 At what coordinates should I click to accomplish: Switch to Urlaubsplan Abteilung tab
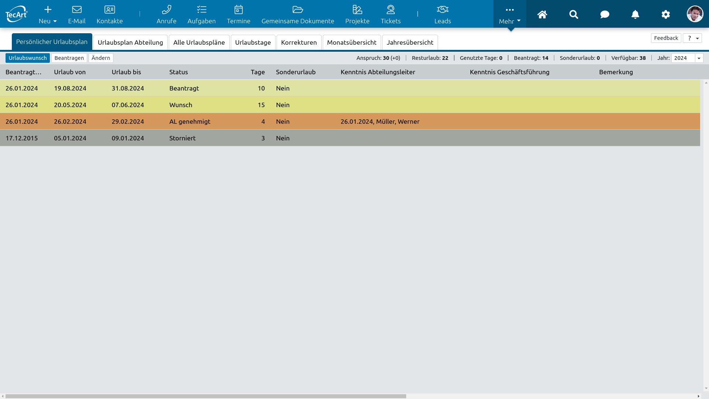130,42
